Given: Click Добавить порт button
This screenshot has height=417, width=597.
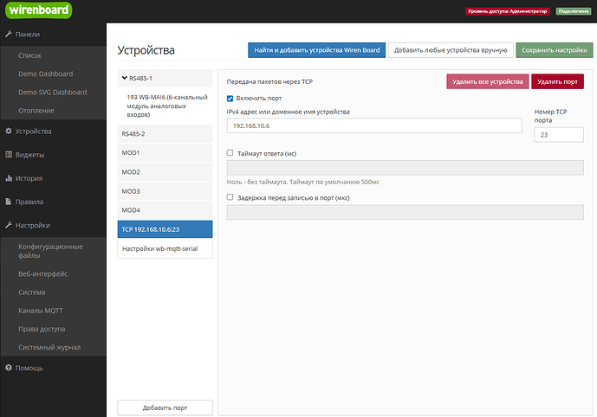Looking at the screenshot, I should (165, 407).
